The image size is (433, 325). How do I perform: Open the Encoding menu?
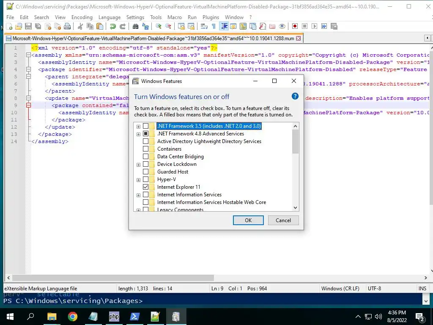82,17
